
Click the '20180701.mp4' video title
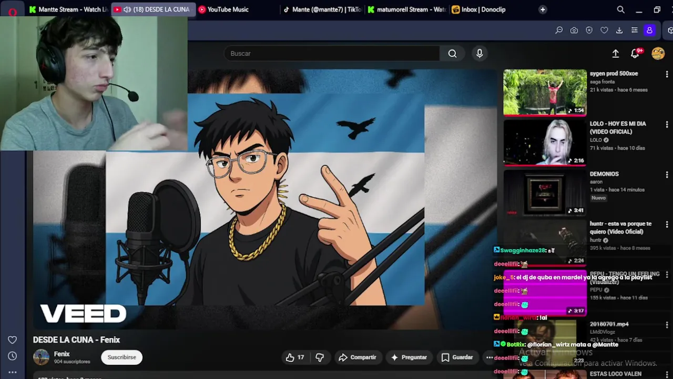point(609,324)
